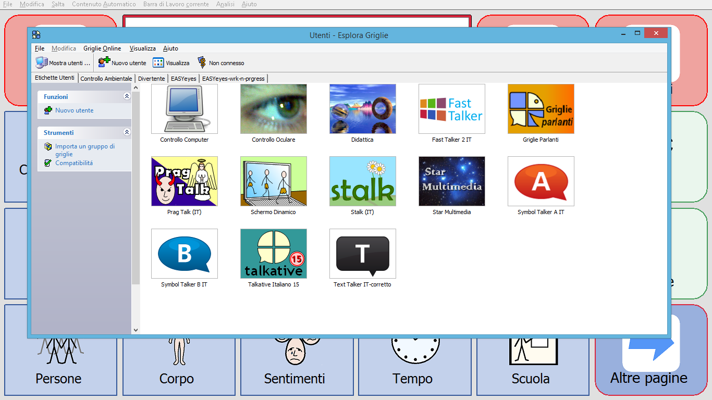This screenshot has width=712, height=400.
Task: Open the Controllo Computer user
Action: tap(185, 109)
